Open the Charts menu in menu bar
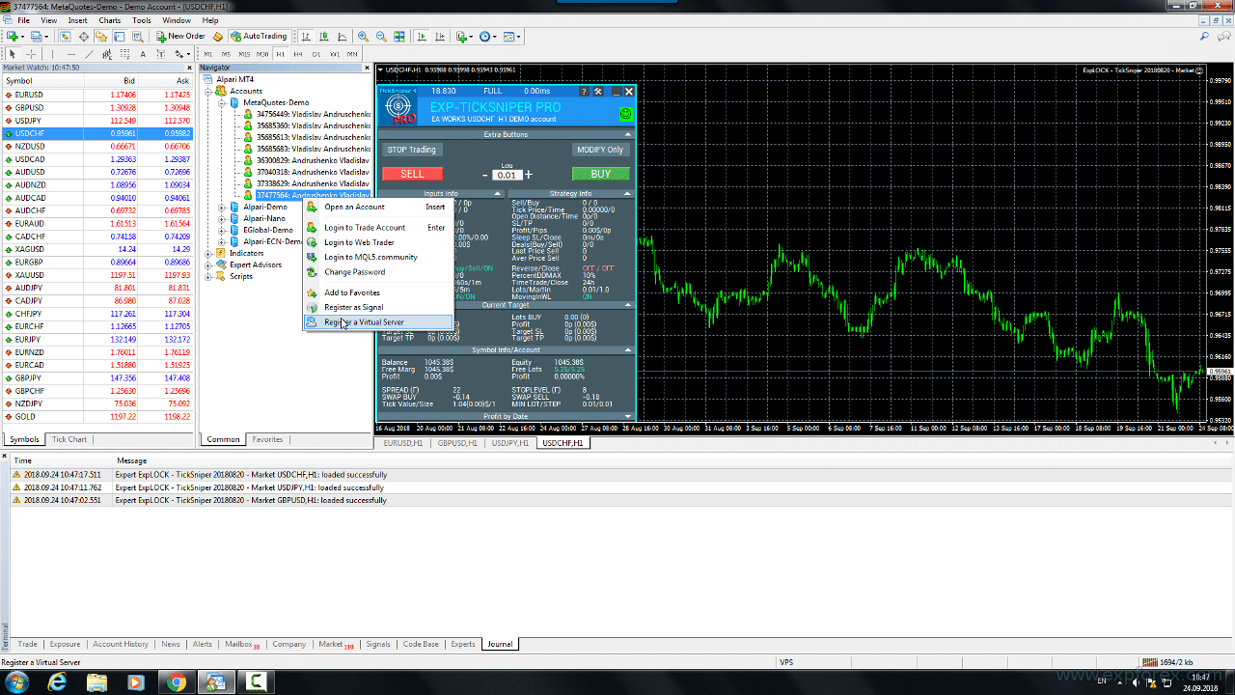 [110, 20]
